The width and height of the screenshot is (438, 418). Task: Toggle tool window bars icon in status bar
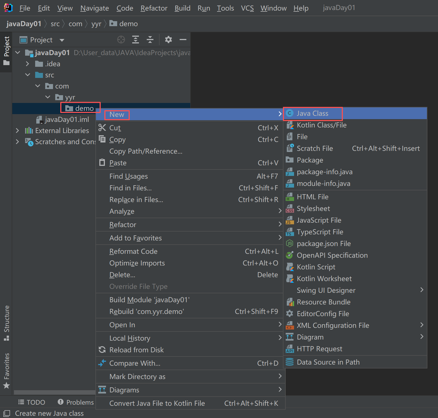tap(7, 413)
